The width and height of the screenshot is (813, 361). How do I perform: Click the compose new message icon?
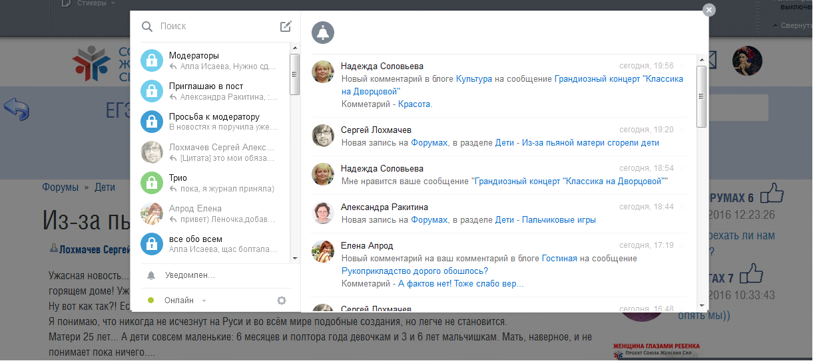tap(286, 27)
